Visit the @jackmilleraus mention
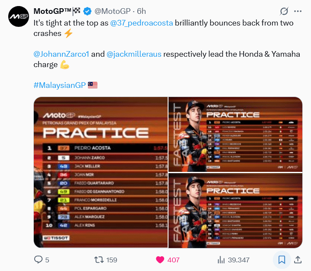The width and height of the screenshot is (311, 271). point(134,54)
